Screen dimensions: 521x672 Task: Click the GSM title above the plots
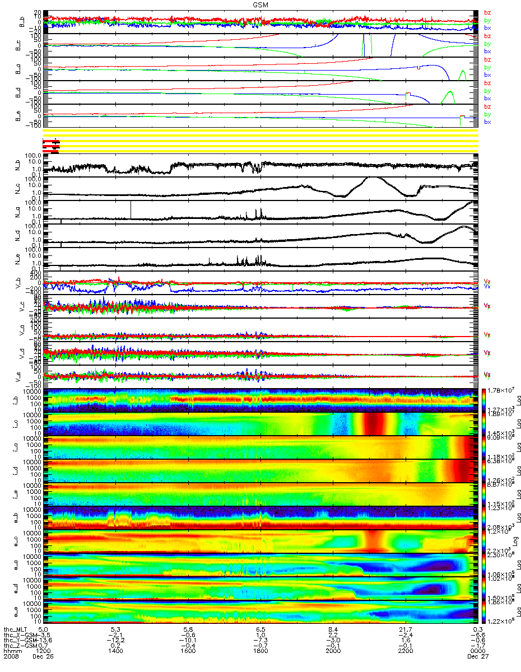coord(259,4)
